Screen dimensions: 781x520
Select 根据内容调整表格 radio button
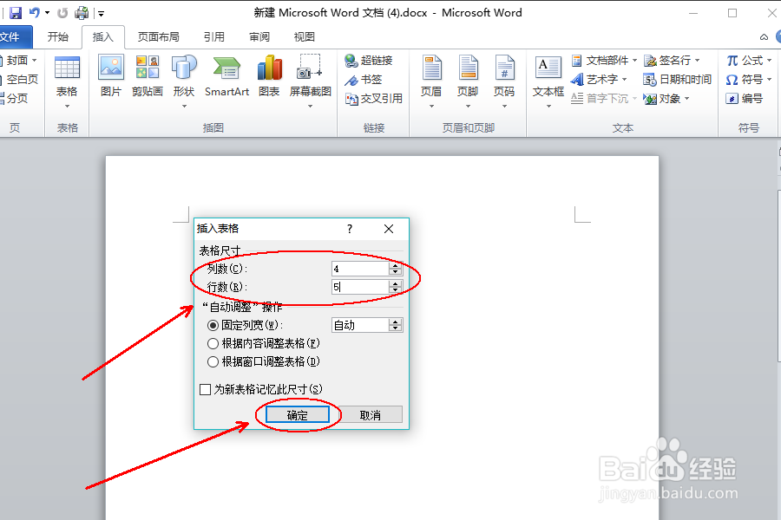click(x=213, y=343)
